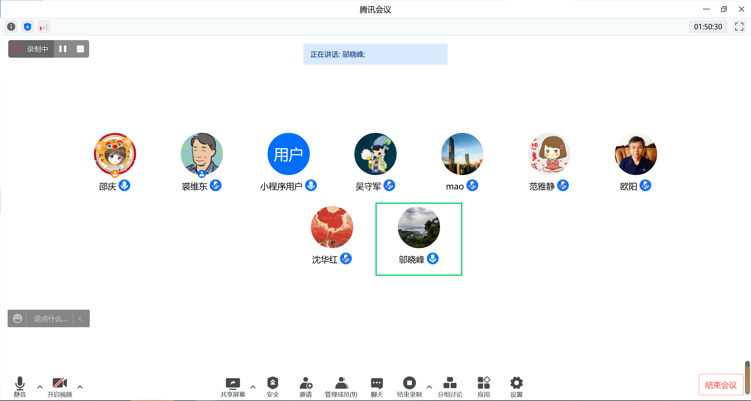Check the network signal strength icon
751x401 pixels.
coord(44,27)
